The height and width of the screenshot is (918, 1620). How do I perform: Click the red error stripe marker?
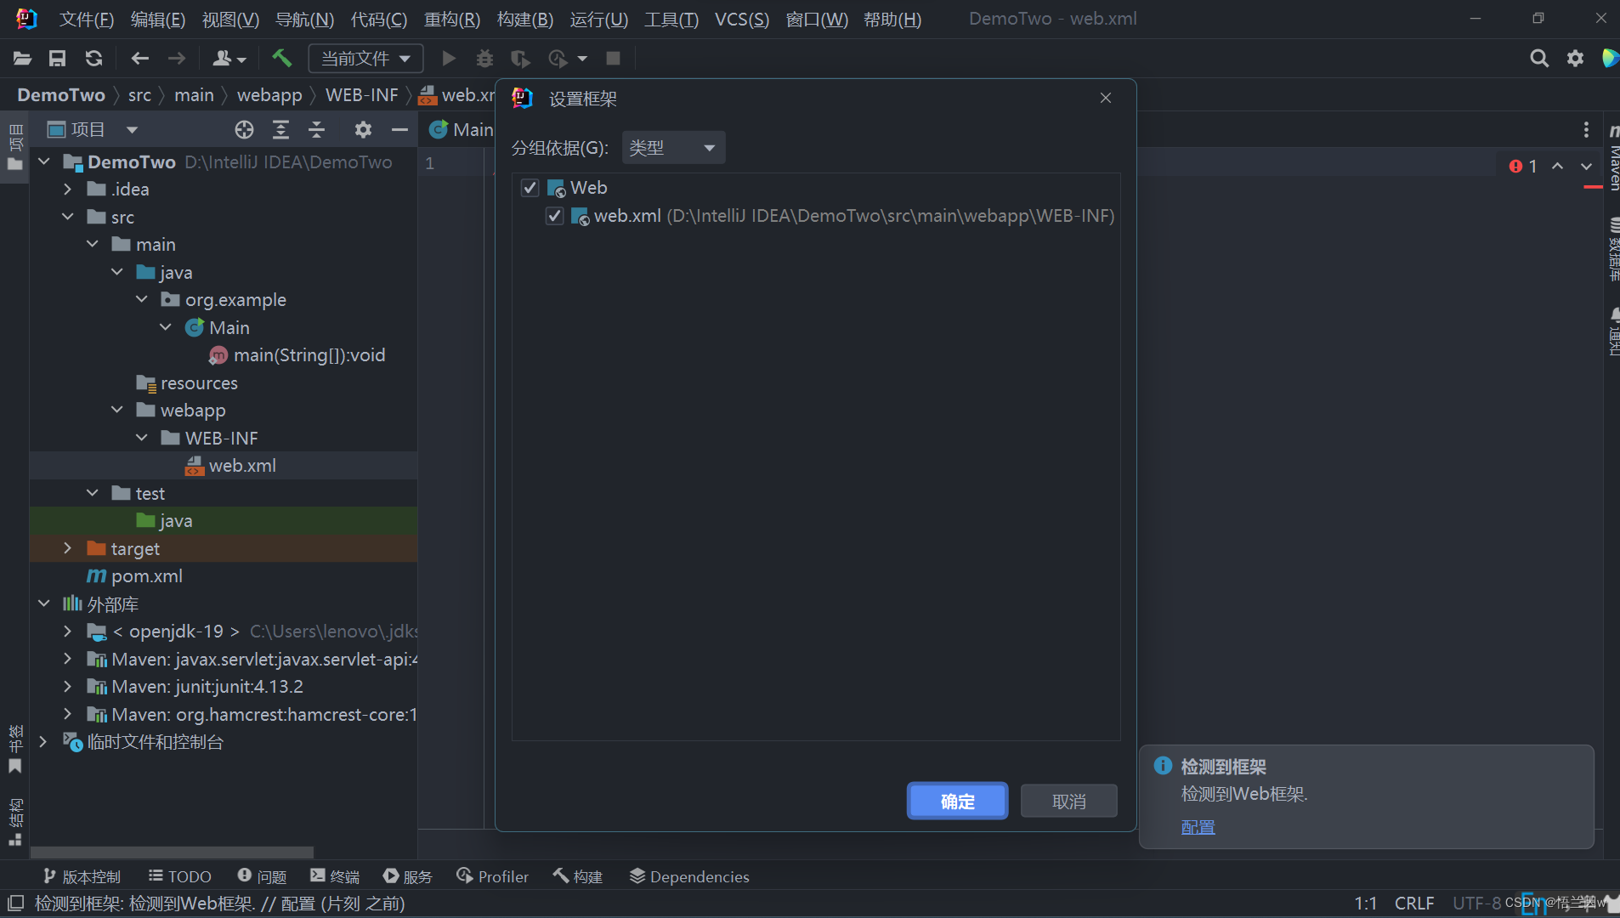tap(1593, 187)
